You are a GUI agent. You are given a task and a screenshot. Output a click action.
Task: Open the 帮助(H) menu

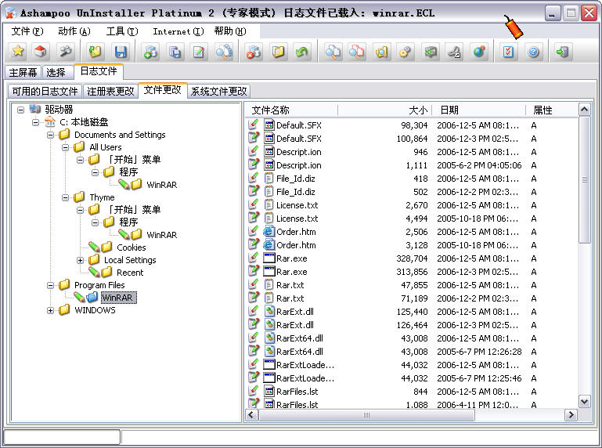pyautogui.click(x=230, y=31)
